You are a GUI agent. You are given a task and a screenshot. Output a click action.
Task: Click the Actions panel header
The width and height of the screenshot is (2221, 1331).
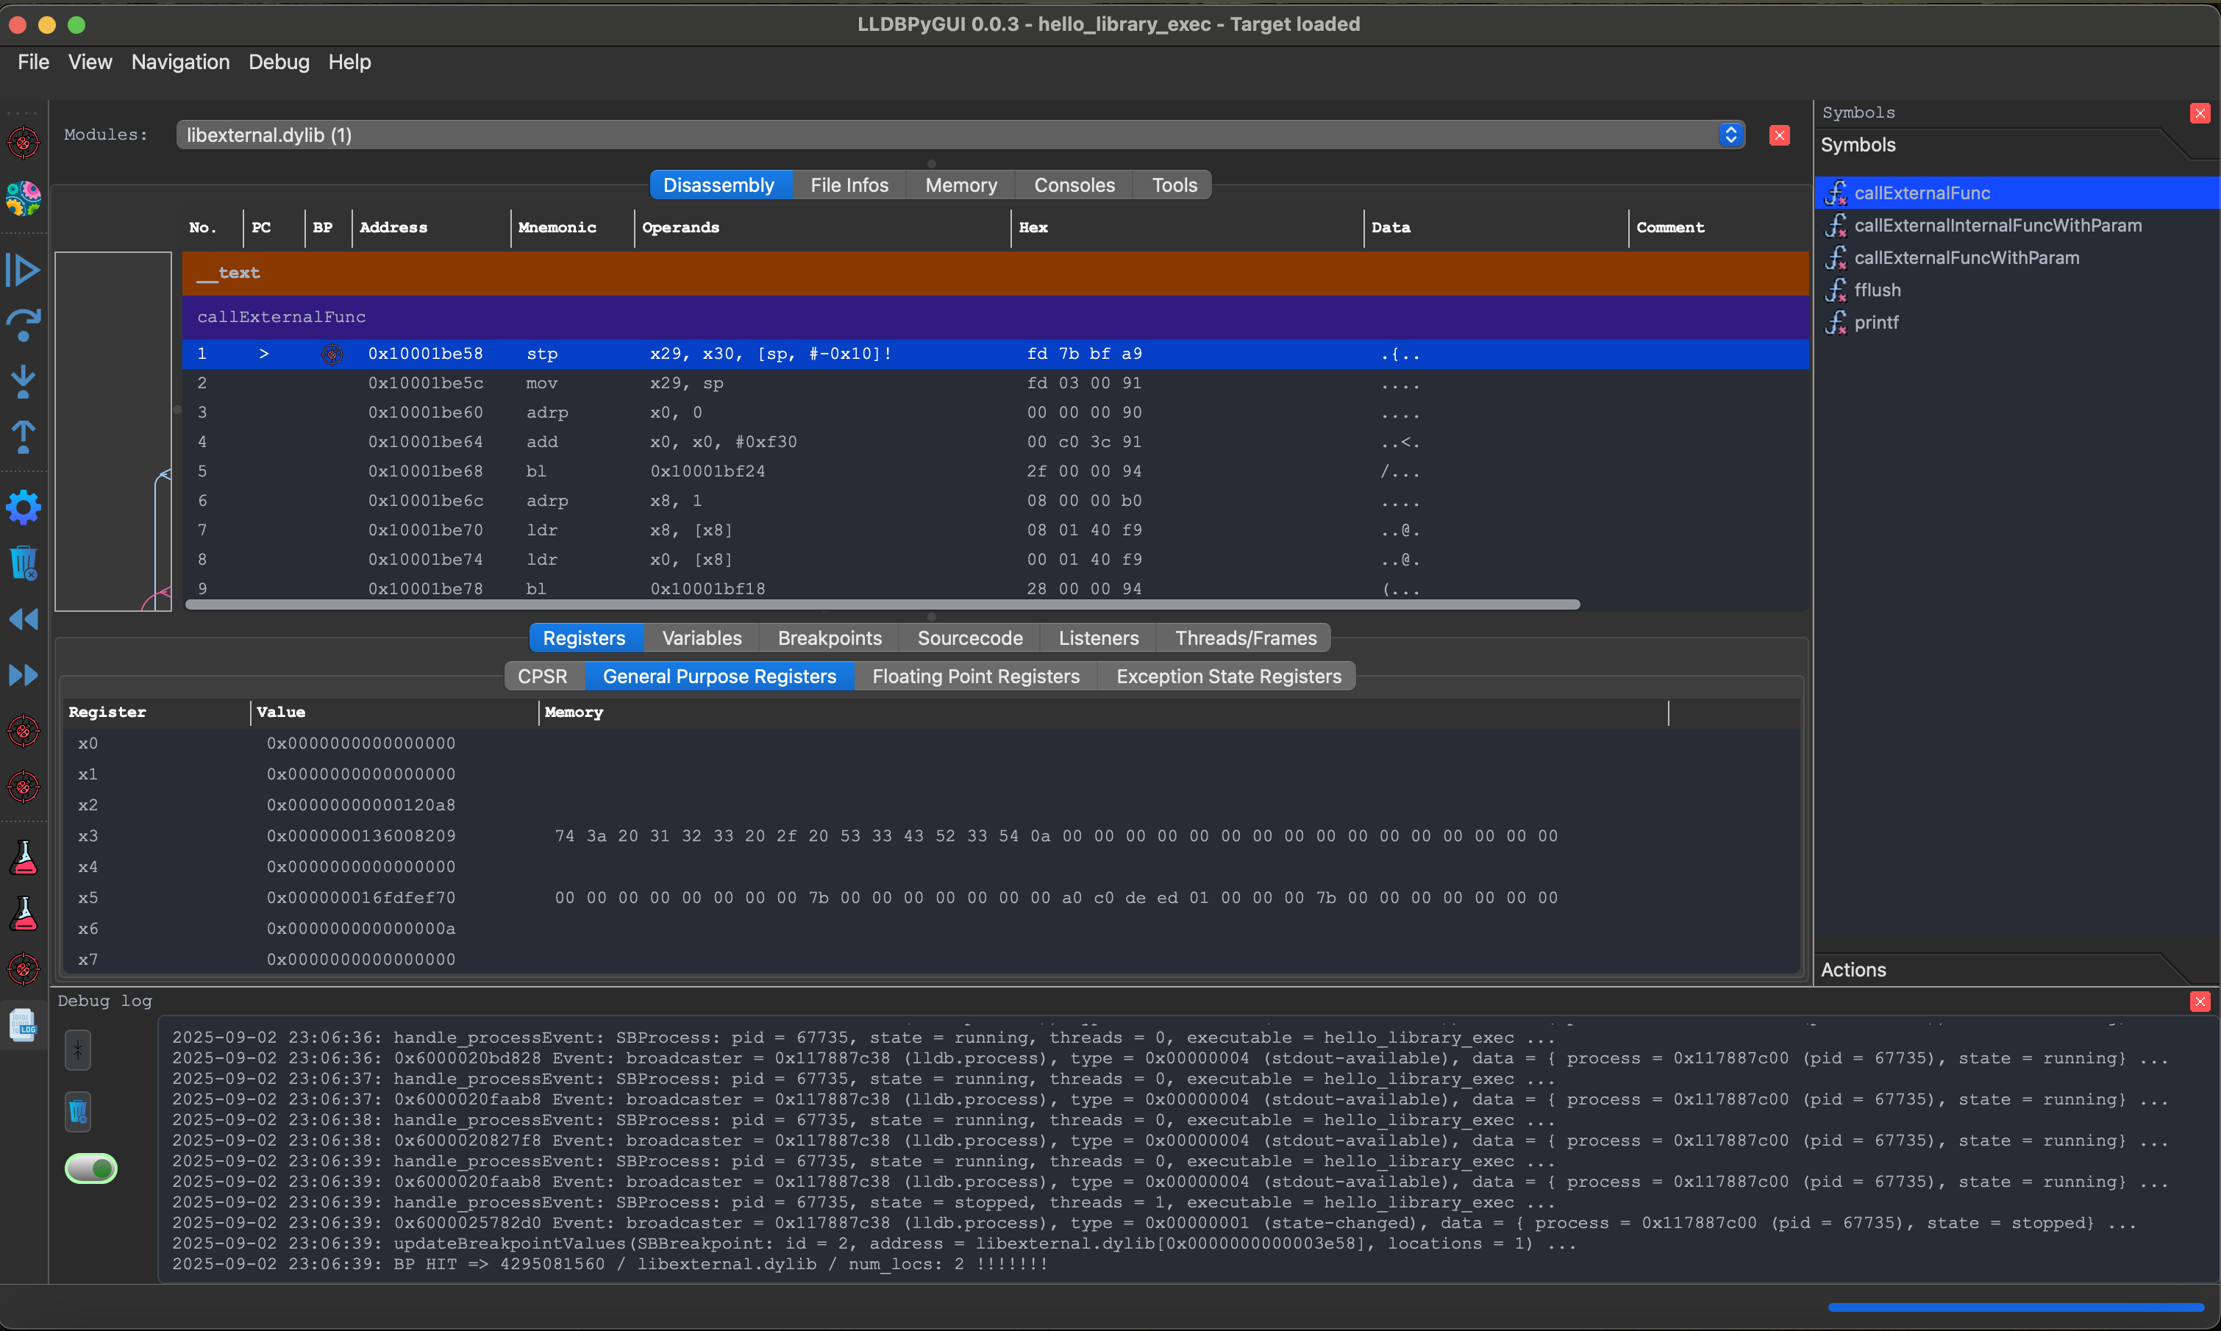[1853, 969]
